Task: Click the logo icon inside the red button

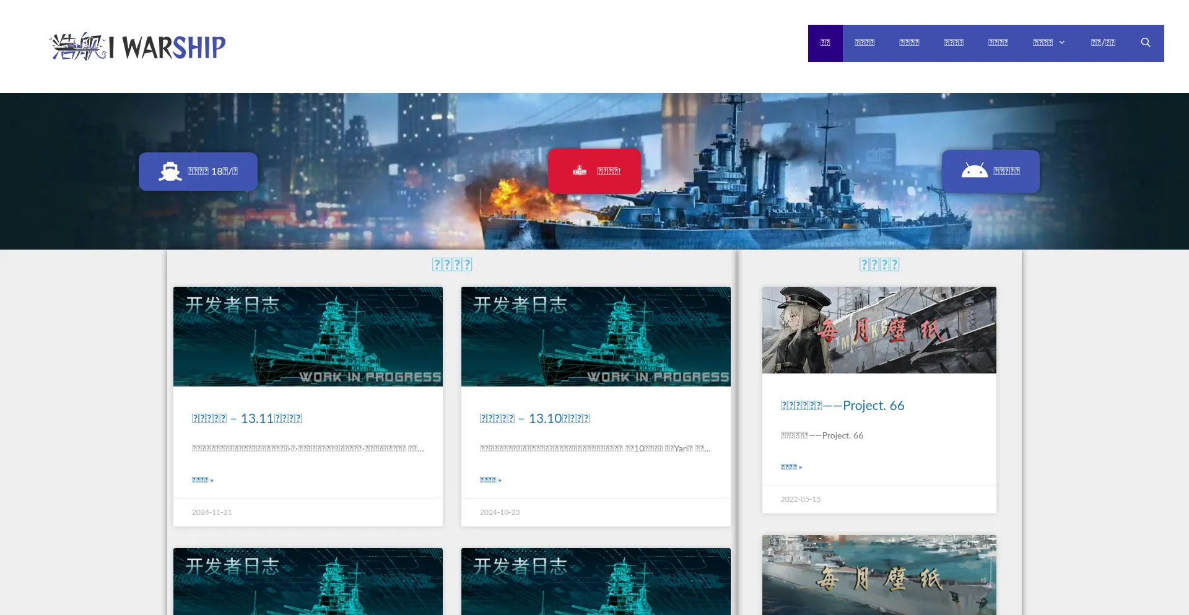Action: pos(580,171)
